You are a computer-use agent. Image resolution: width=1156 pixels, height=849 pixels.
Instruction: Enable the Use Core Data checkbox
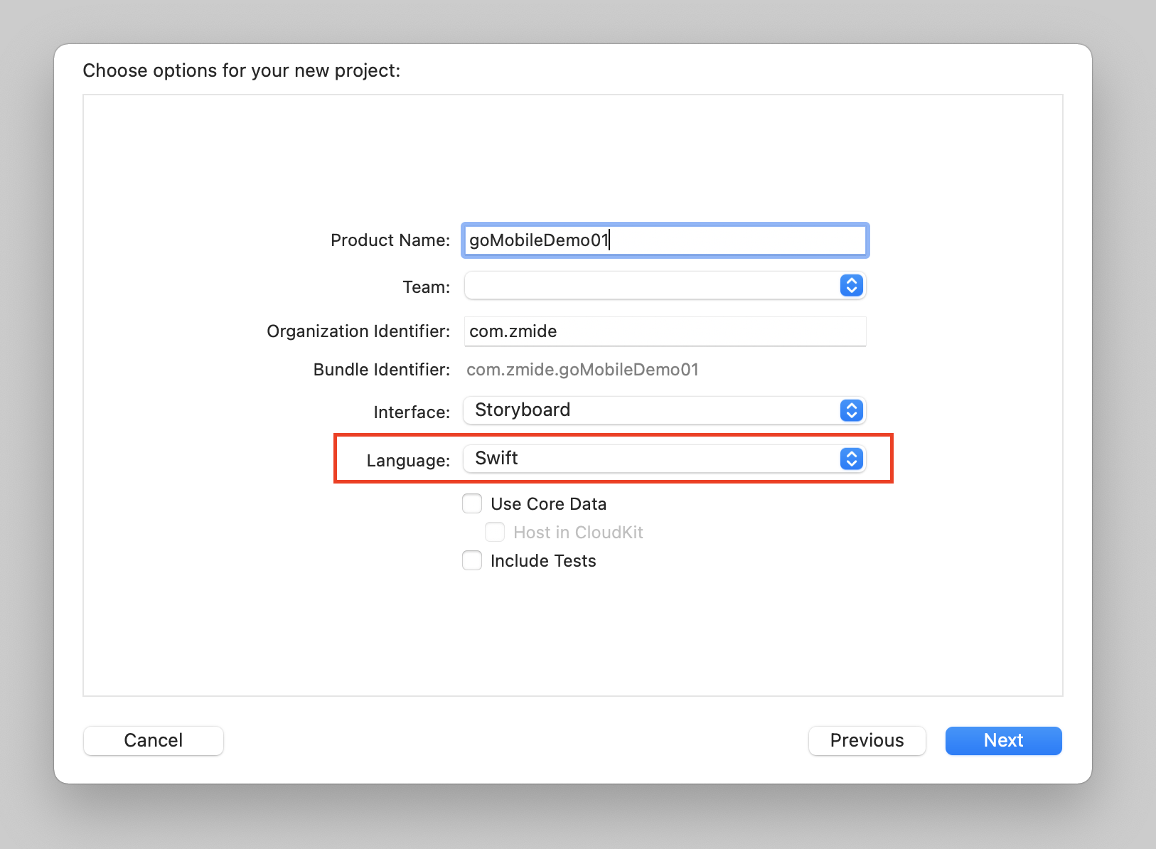tap(472, 504)
